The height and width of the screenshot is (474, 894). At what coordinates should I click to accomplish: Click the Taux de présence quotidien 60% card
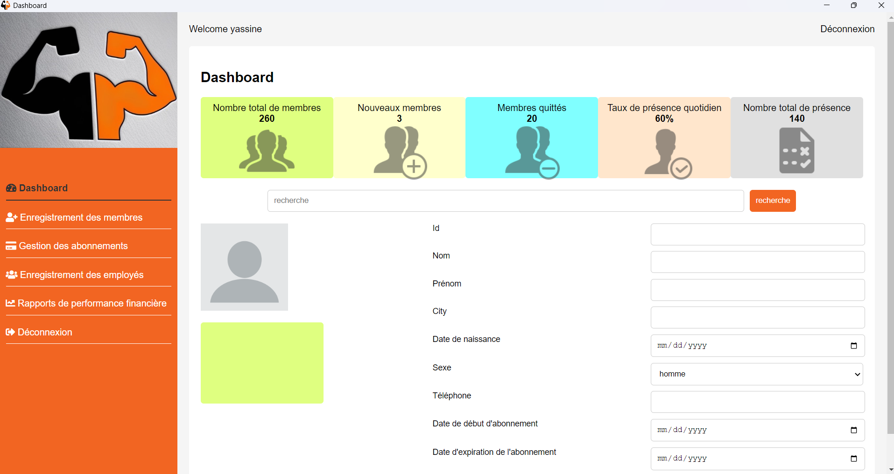coord(664,138)
